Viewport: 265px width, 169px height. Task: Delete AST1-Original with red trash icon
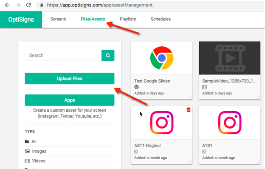point(189,110)
